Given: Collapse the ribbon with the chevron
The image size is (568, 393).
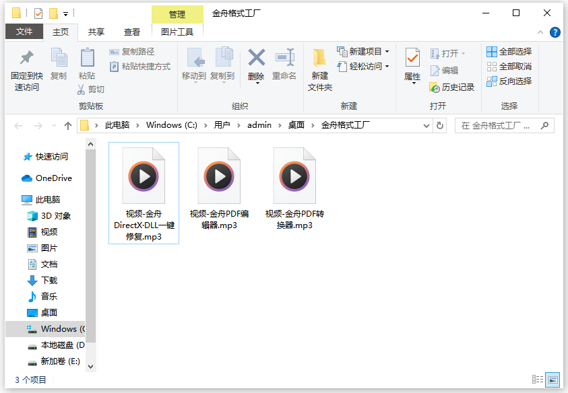Looking at the screenshot, I should point(540,32).
